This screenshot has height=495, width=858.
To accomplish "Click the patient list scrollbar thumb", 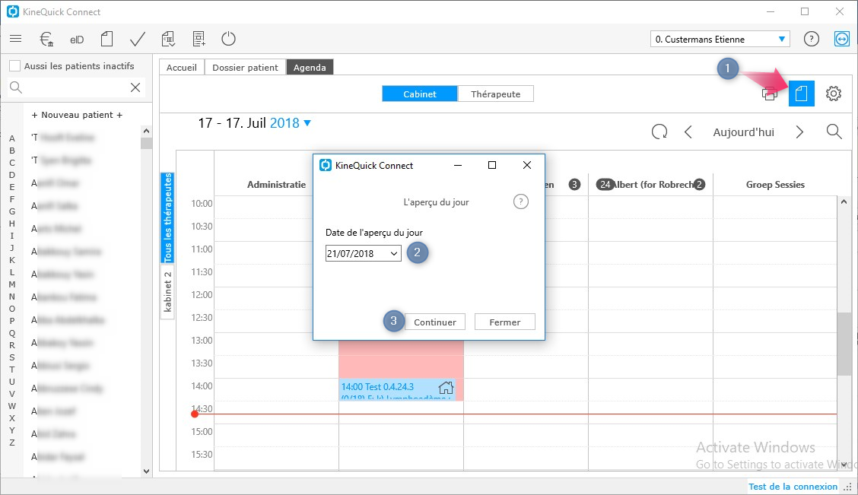I will [146, 143].
